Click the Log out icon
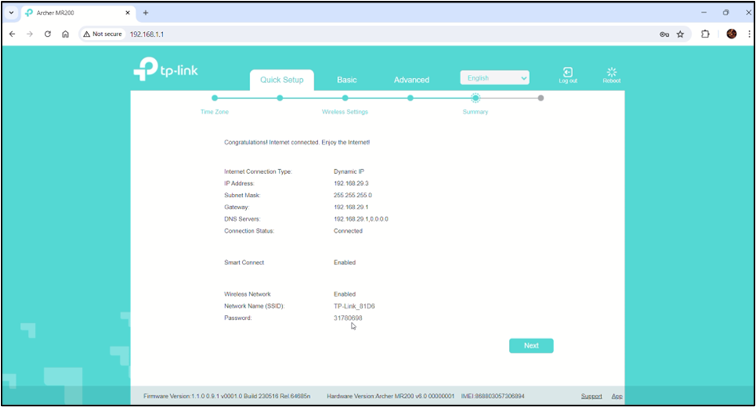756x407 pixels. [567, 73]
